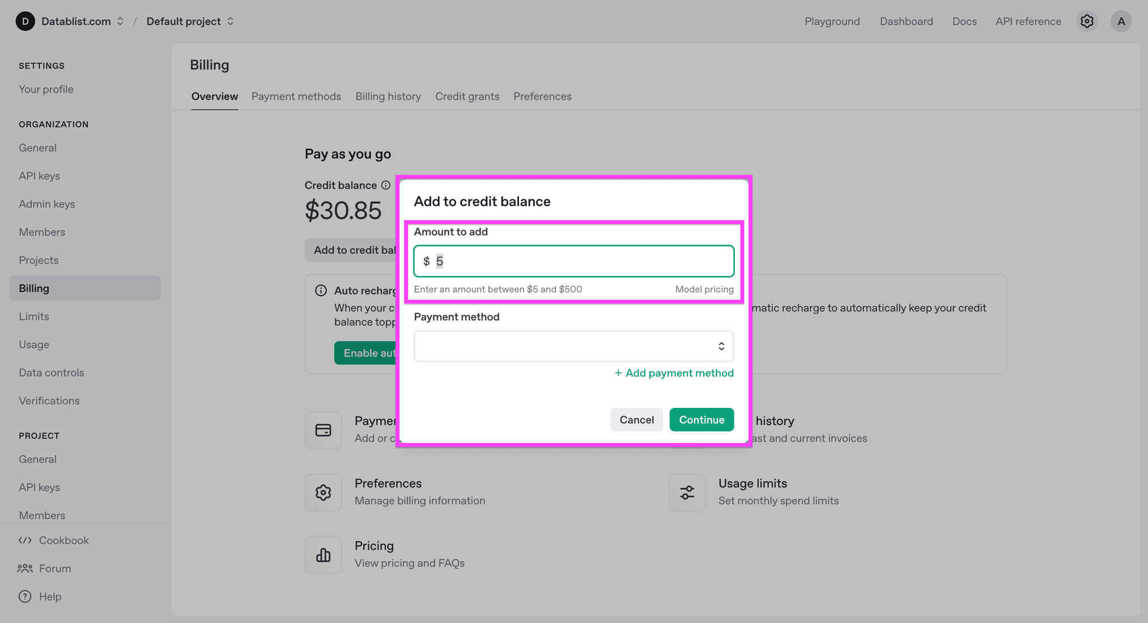Viewport: 1148px width, 623px height.
Task: Click the Add payment method link
Action: tap(673, 373)
